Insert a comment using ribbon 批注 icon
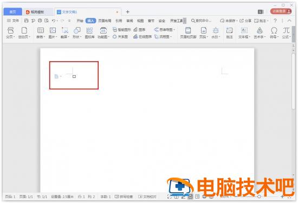Screen dimensions: 298x203 click(x=229, y=32)
